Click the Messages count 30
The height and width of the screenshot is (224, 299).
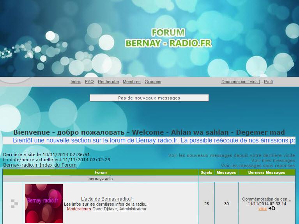coord(226,204)
